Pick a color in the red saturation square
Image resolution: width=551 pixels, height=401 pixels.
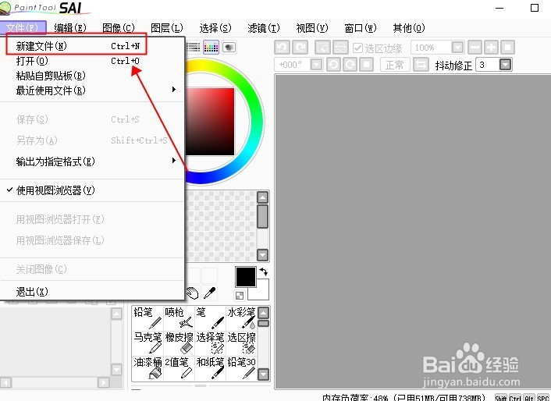(210, 122)
